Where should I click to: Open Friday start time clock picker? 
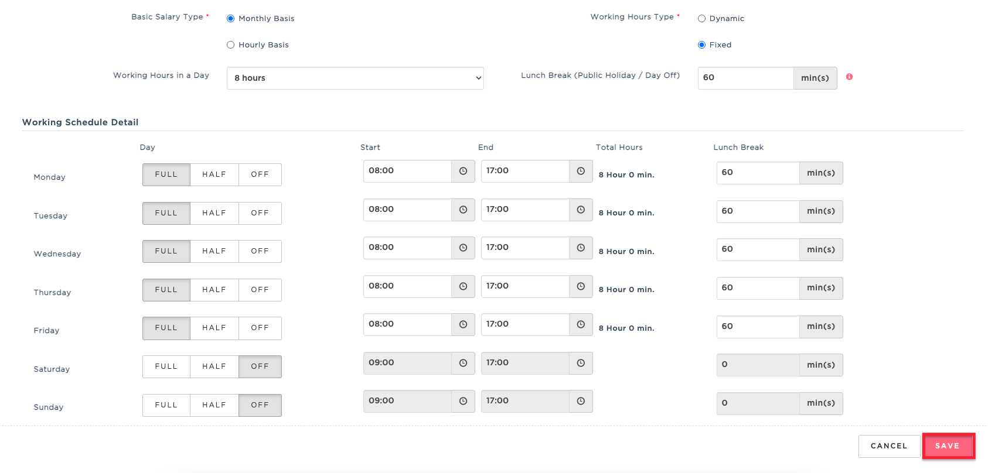[463, 324]
